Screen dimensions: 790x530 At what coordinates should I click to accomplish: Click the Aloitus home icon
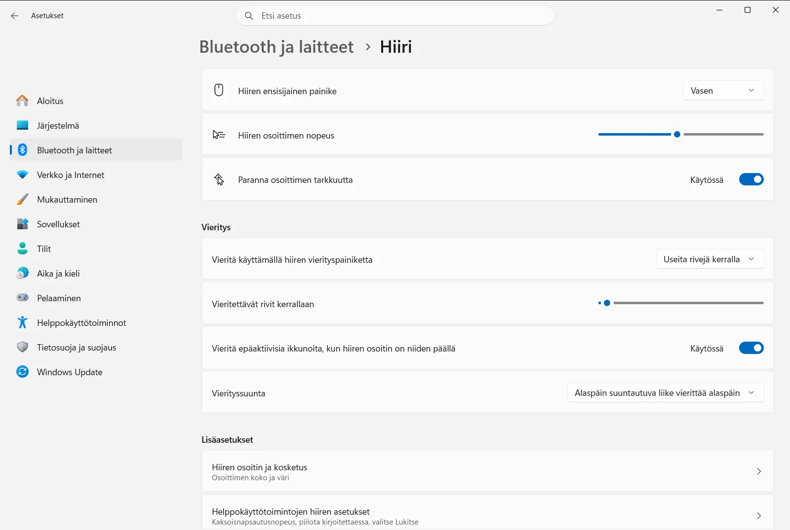coord(22,101)
